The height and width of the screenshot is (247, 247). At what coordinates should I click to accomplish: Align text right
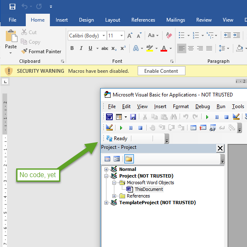200,48
